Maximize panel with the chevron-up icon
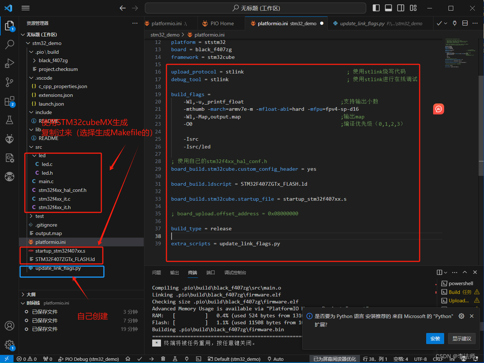Image resolution: width=484 pixels, height=363 pixels. [465, 272]
